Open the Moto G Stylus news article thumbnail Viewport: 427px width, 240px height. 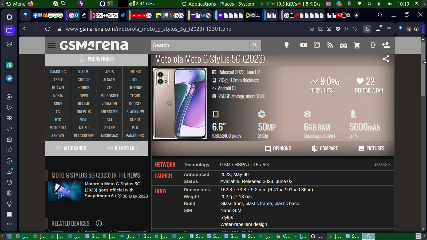point(65,191)
